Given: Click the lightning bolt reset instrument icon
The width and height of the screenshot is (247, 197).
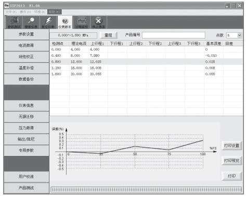Looking at the screenshot, I should 48,22.
